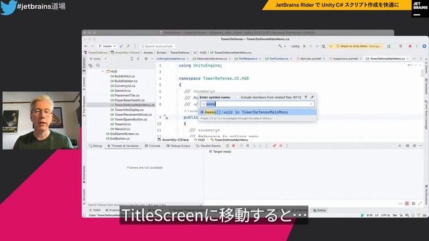The image size is (429, 241).
Task: Click the Assets breadcrumb in path bar
Action: pyautogui.click(x=148, y=52)
